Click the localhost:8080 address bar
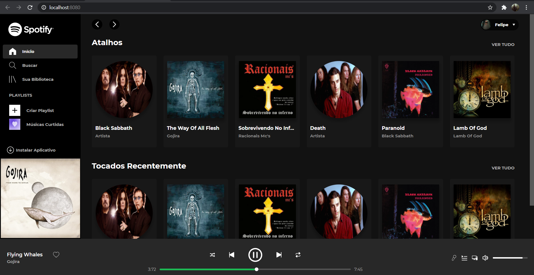The height and width of the screenshot is (275, 534). (x=267, y=8)
